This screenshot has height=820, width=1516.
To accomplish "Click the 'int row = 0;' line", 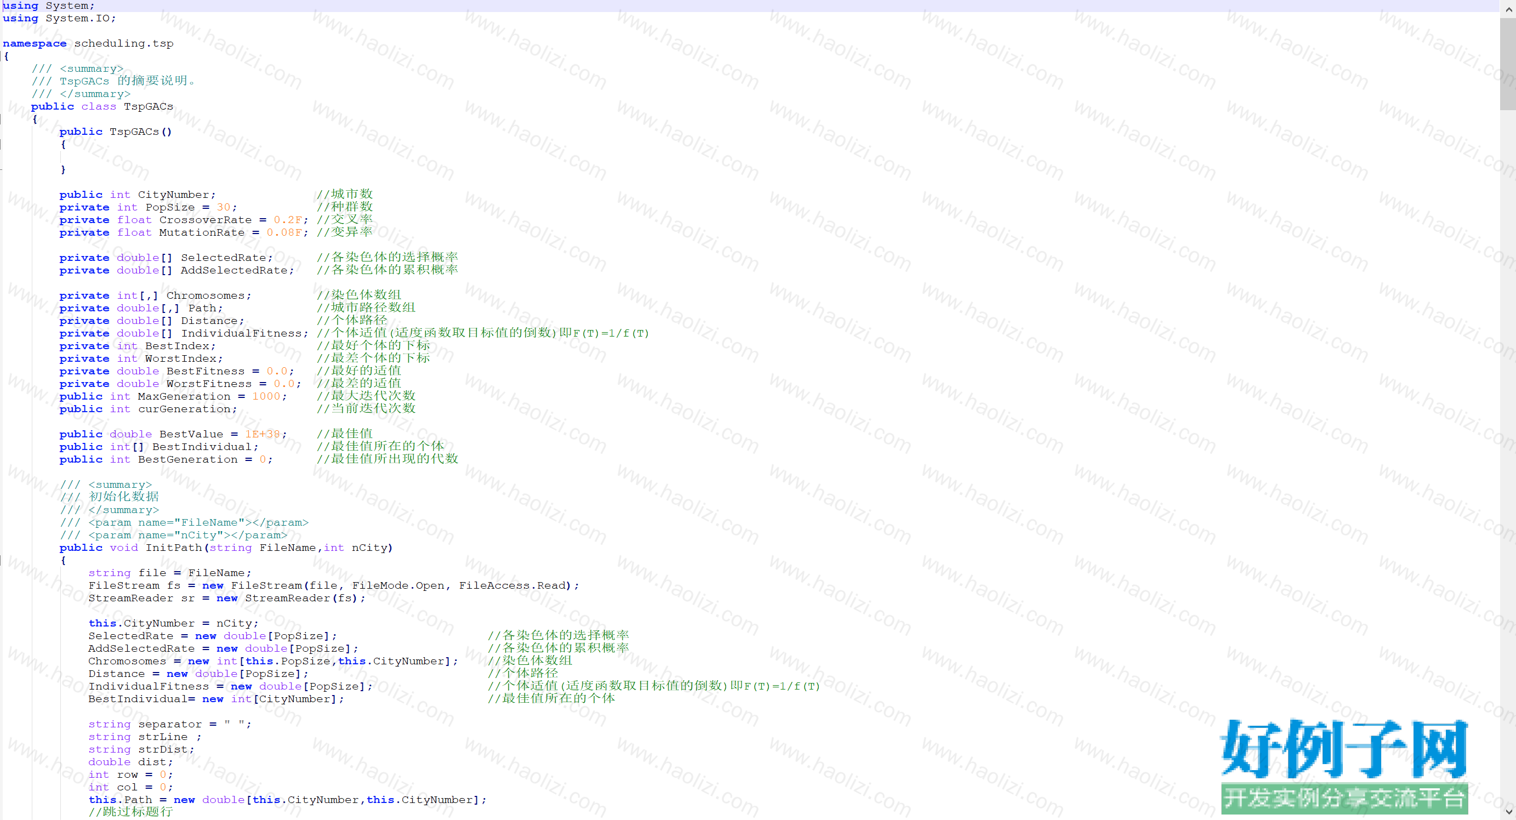I will [x=130, y=775].
